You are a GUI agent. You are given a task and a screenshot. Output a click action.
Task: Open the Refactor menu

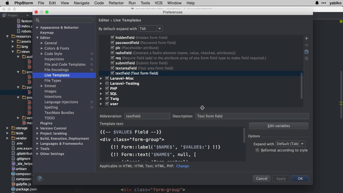pos(116,3)
